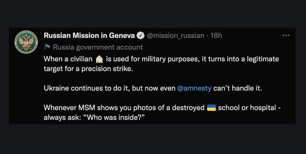306x154 pixels.
Task: Open the tweet via the 18h timestamp
Action: click(x=216, y=35)
